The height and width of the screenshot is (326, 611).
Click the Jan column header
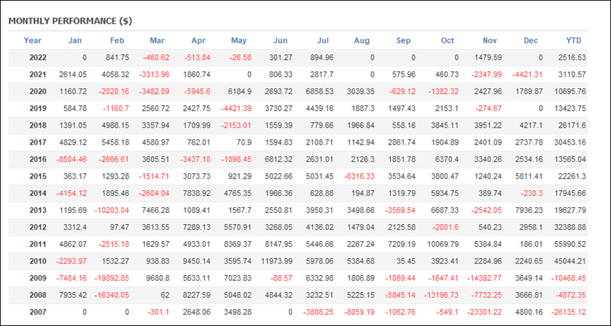click(75, 41)
